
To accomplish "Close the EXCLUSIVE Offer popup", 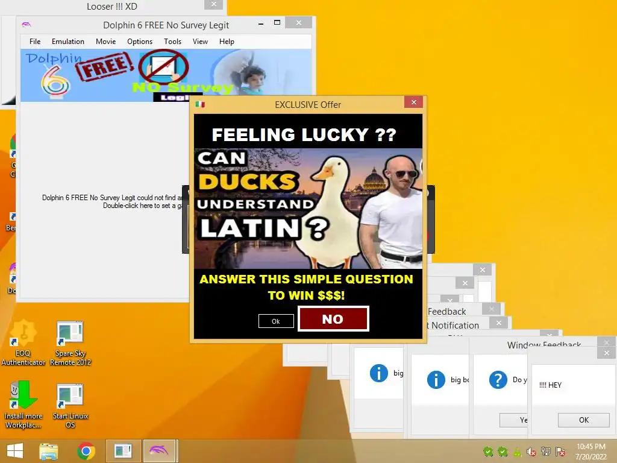I will pyautogui.click(x=413, y=102).
